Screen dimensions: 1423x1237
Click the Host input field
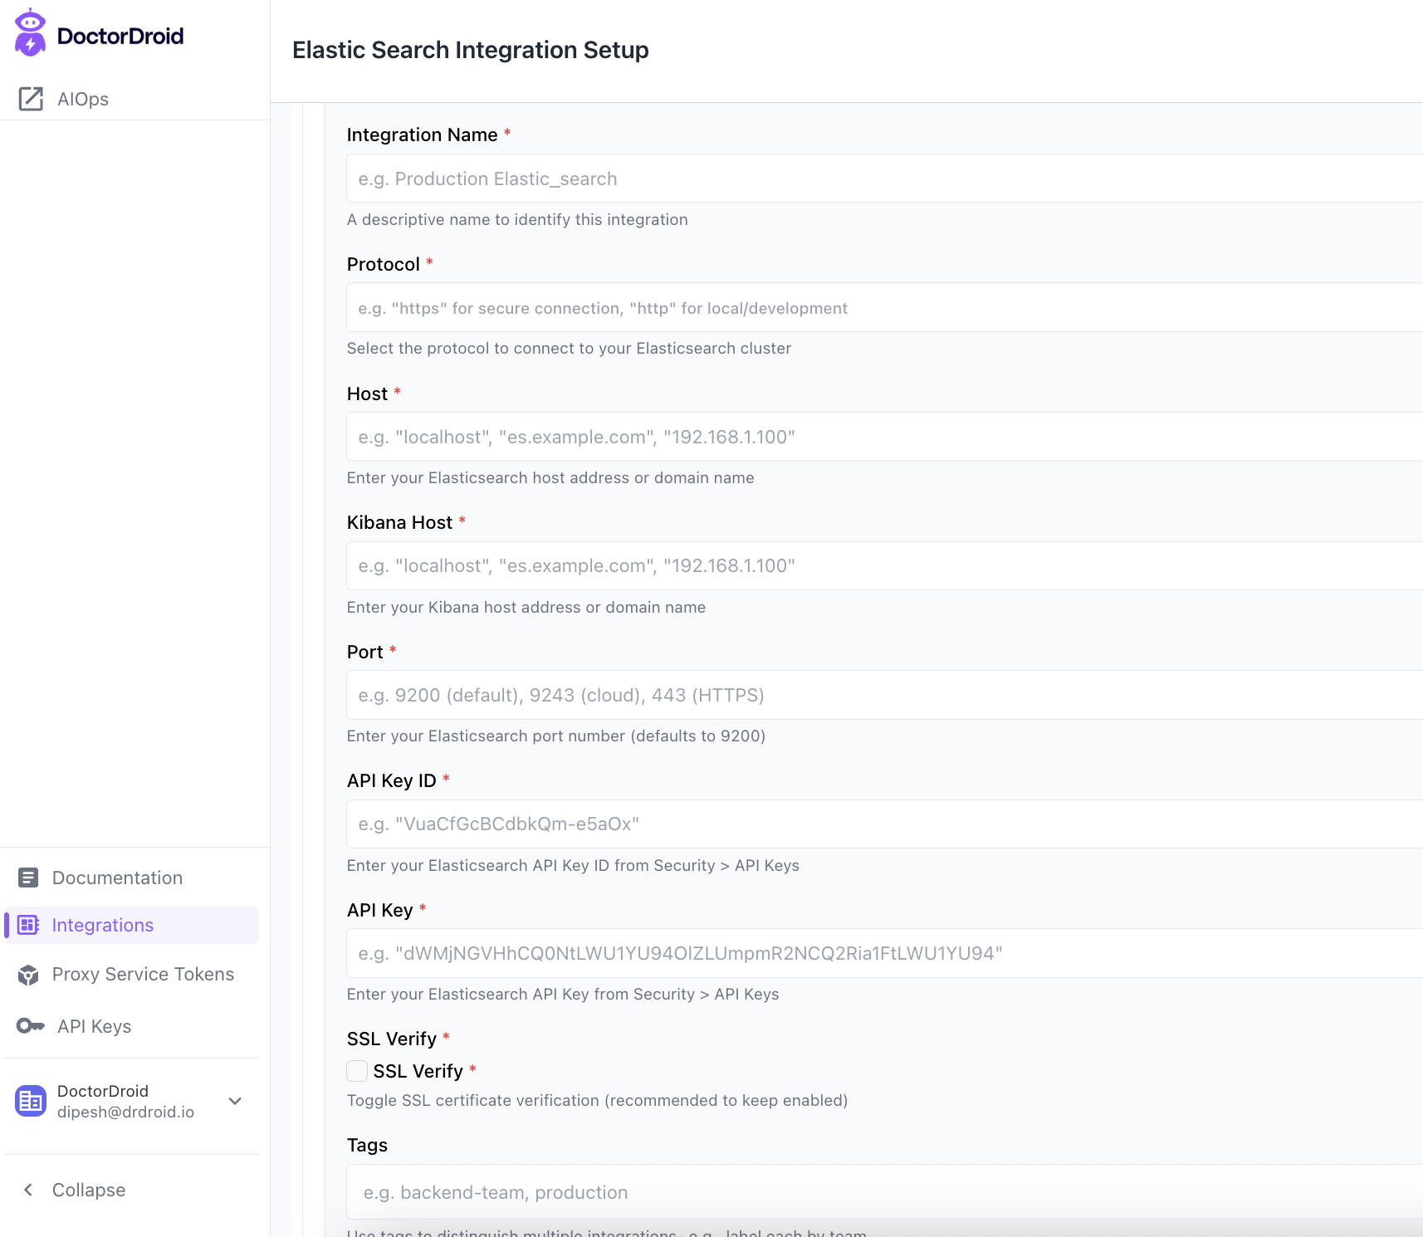(x=885, y=437)
